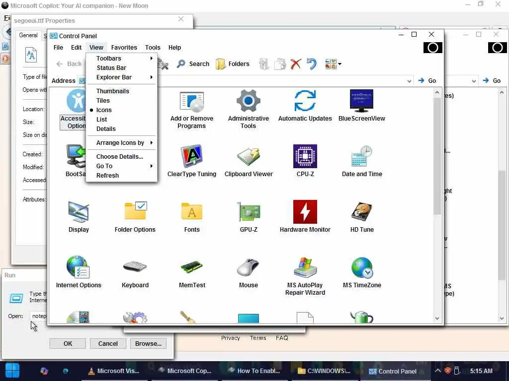Open the Favorites menu
The image size is (509, 381).
pyautogui.click(x=124, y=47)
